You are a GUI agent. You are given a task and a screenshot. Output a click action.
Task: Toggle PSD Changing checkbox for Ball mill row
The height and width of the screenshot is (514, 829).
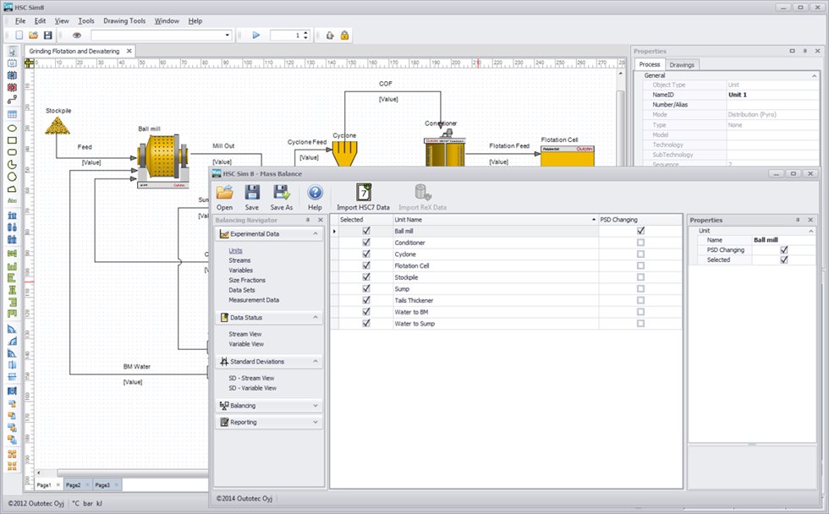[640, 230]
